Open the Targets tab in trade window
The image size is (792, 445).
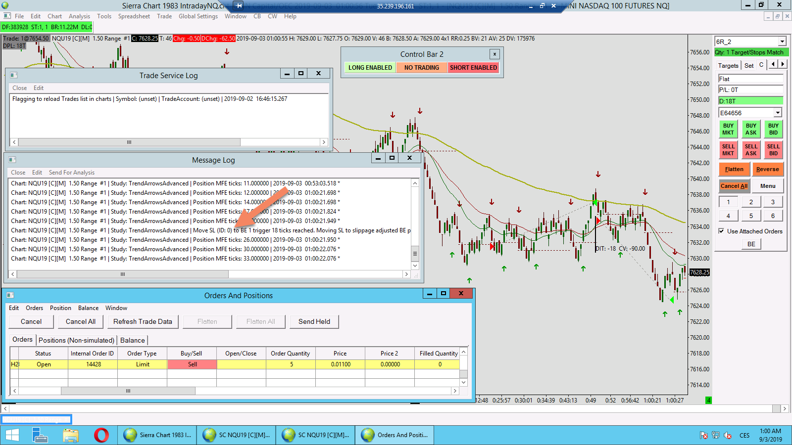[728, 65]
